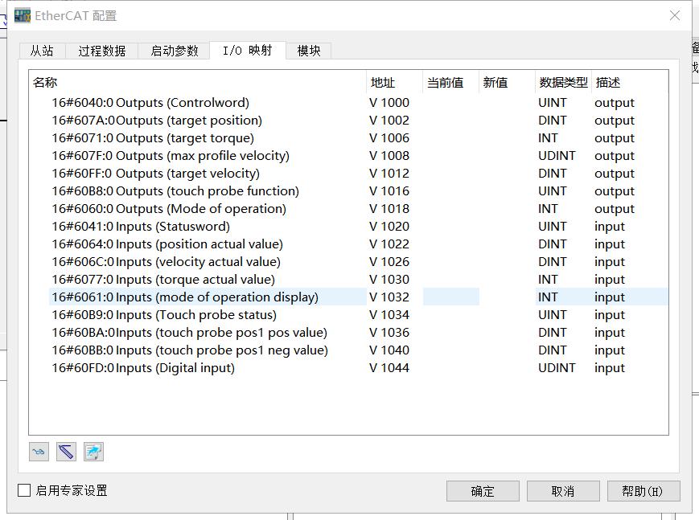The image size is (699, 520).
Task: Click 当前值 cell of the V 1032 row
Action: point(450,297)
